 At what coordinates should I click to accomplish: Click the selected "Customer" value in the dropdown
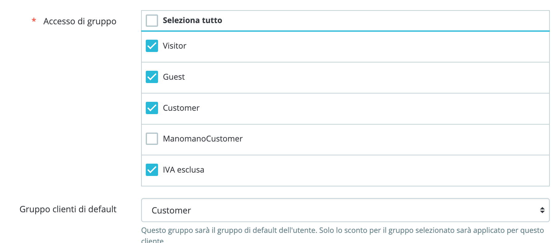[x=171, y=210]
